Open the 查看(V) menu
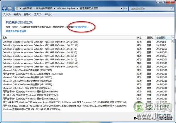The image size is (176, 123). [x=27, y=14]
